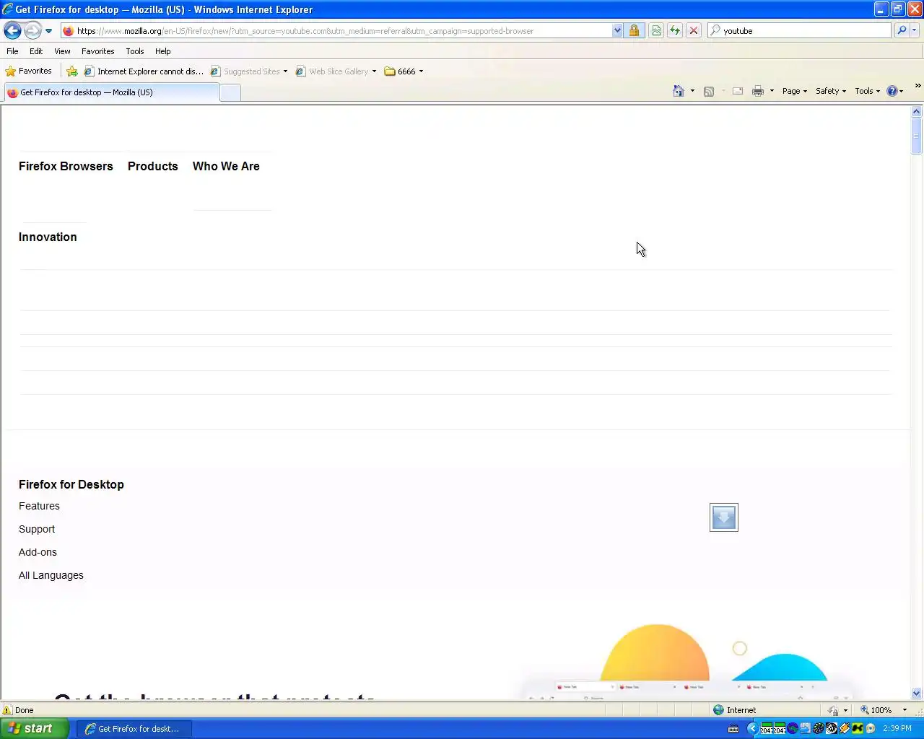Click the RSS feeds icon
This screenshot has height=739, width=924.
click(x=709, y=91)
